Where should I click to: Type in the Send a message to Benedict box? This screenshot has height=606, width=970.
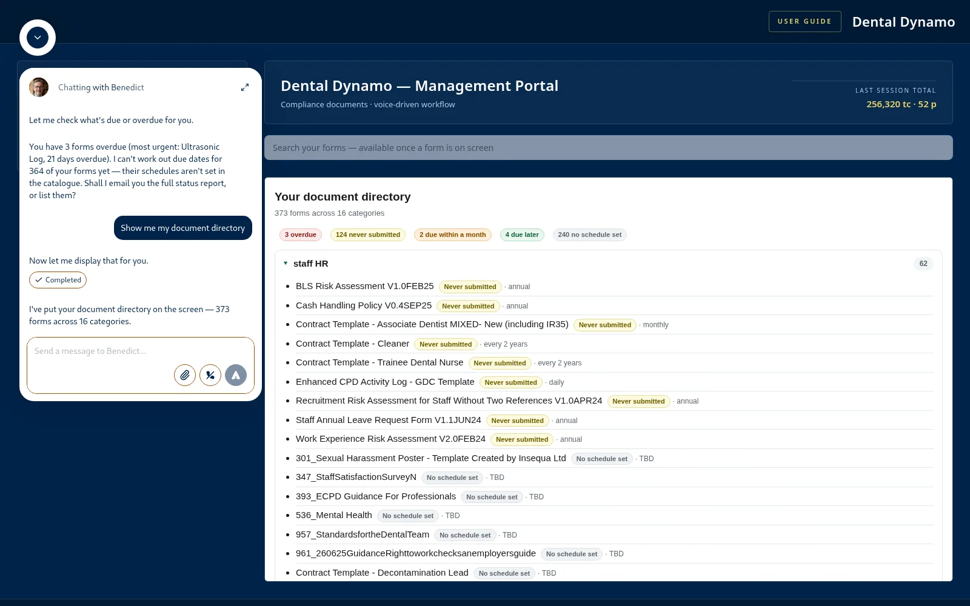[141, 351]
